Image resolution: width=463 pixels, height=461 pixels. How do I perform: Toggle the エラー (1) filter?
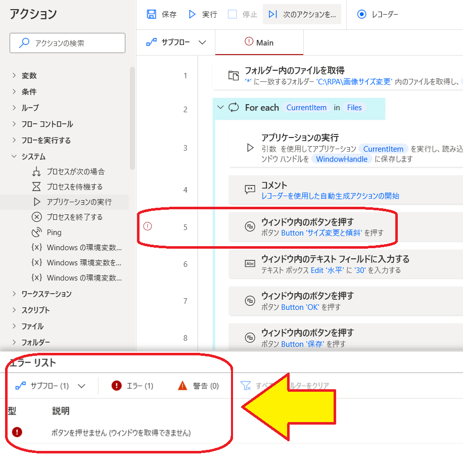(132, 386)
